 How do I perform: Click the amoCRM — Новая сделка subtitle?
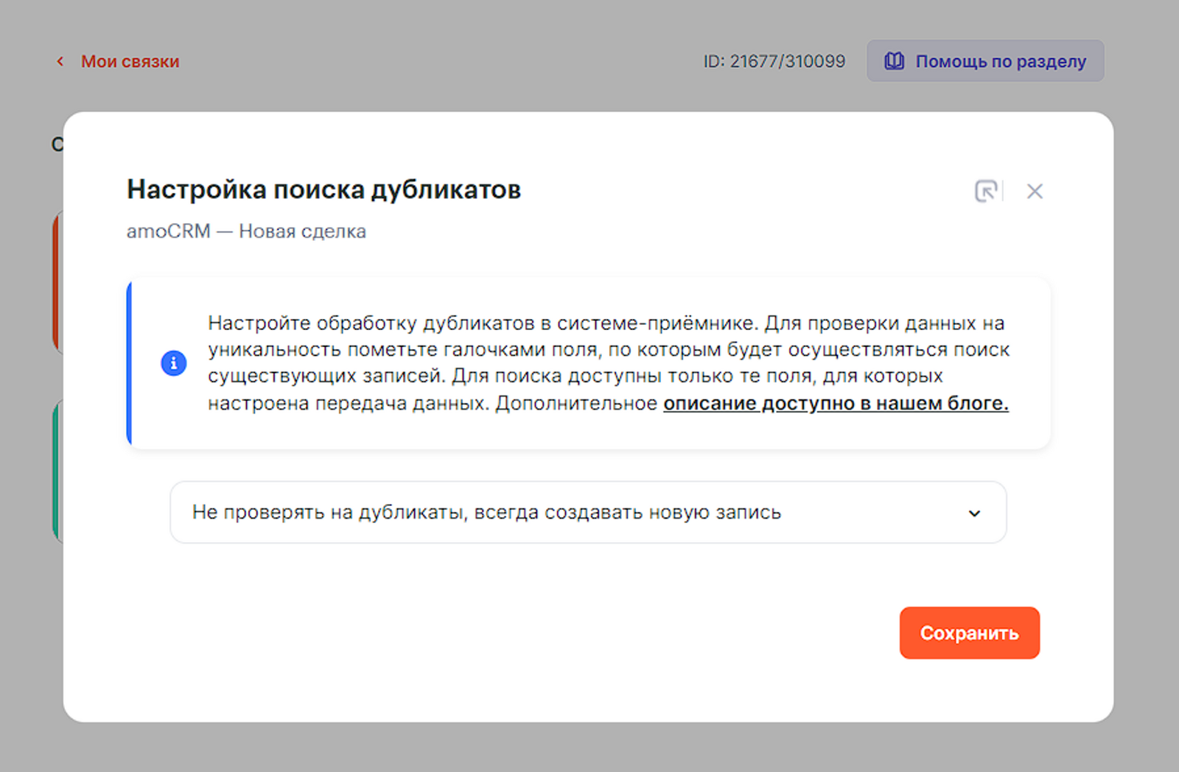coord(246,231)
